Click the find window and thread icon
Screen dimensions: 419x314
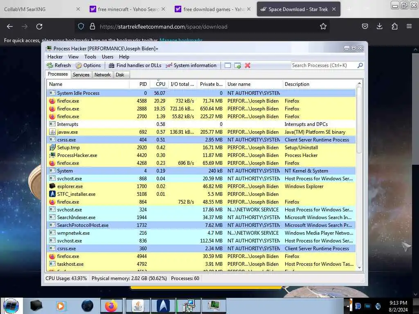pos(238,65)
